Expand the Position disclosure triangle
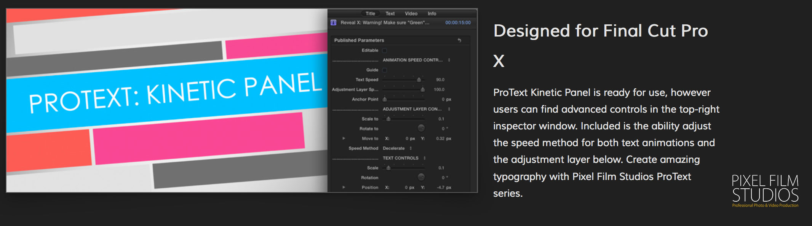The width and height of the screenshot is (812, 226). (344, 188)
